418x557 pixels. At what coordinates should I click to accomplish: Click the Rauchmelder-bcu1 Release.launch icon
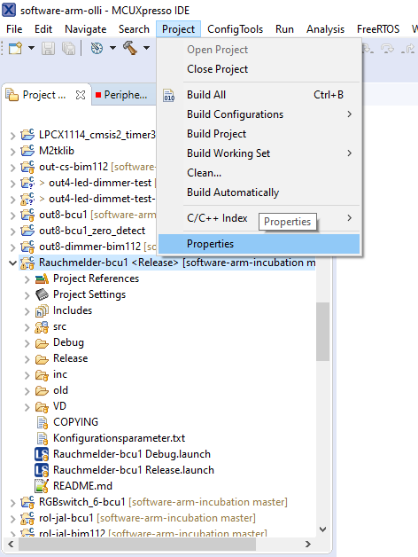(42, 470)
